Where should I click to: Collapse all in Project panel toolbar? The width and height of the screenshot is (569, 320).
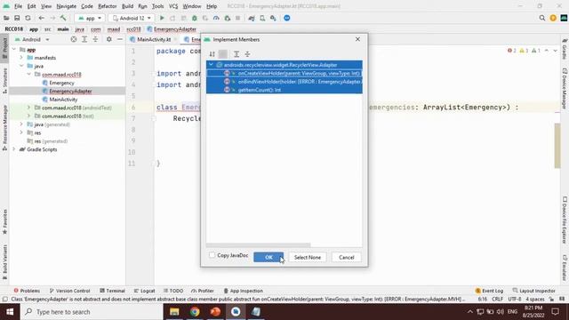coord(95,39)
